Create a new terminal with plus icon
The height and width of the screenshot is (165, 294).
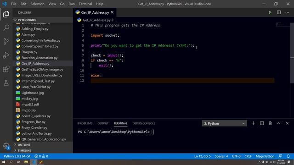[253, 123]
